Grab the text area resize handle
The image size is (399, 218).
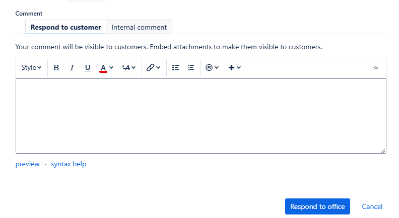coord(383,151)
